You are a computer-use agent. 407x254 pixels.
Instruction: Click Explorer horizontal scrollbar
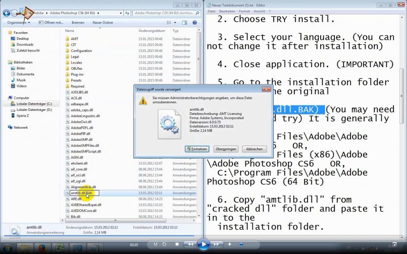pos(115,220)
